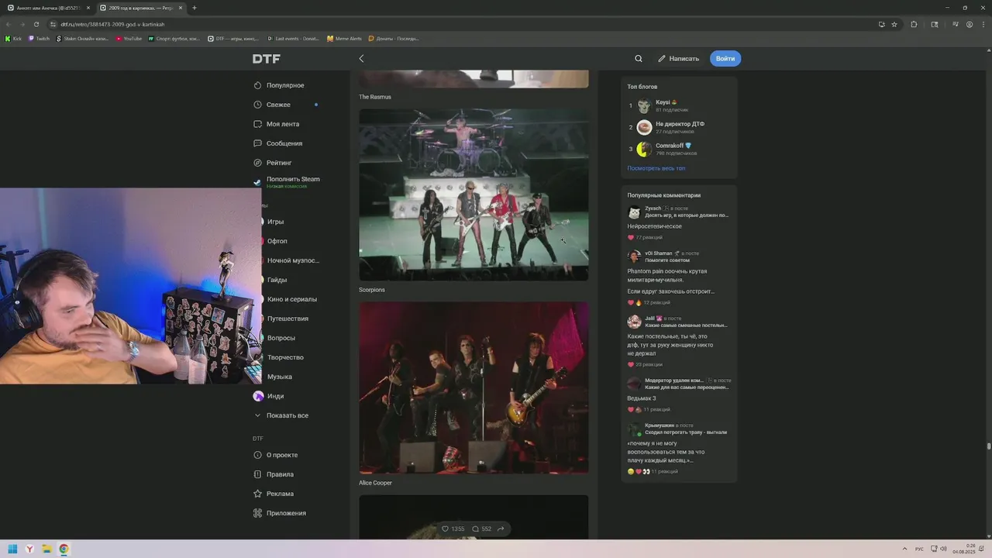Click the Написать write button
This screenshot has height=558, width=992.
(x=678, y=59)
